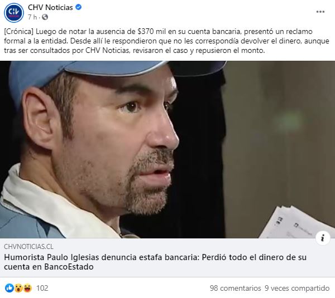Screen dimensions: 335x298
Task: Open the 98 comentarios link
Action: coord(235,288)
